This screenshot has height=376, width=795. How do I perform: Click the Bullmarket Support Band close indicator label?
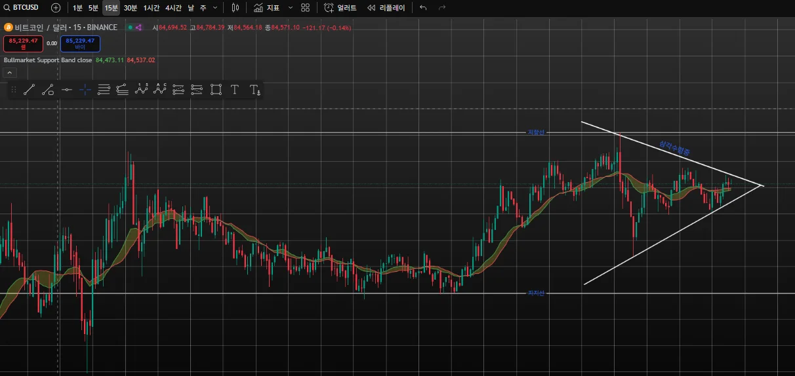[x=48, y=60]
